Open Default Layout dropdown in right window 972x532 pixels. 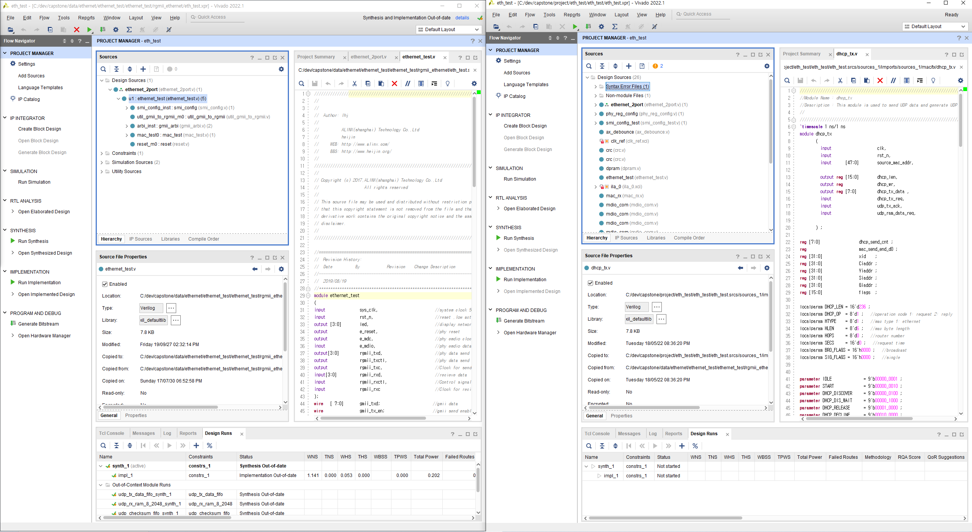tap(934, 27)
